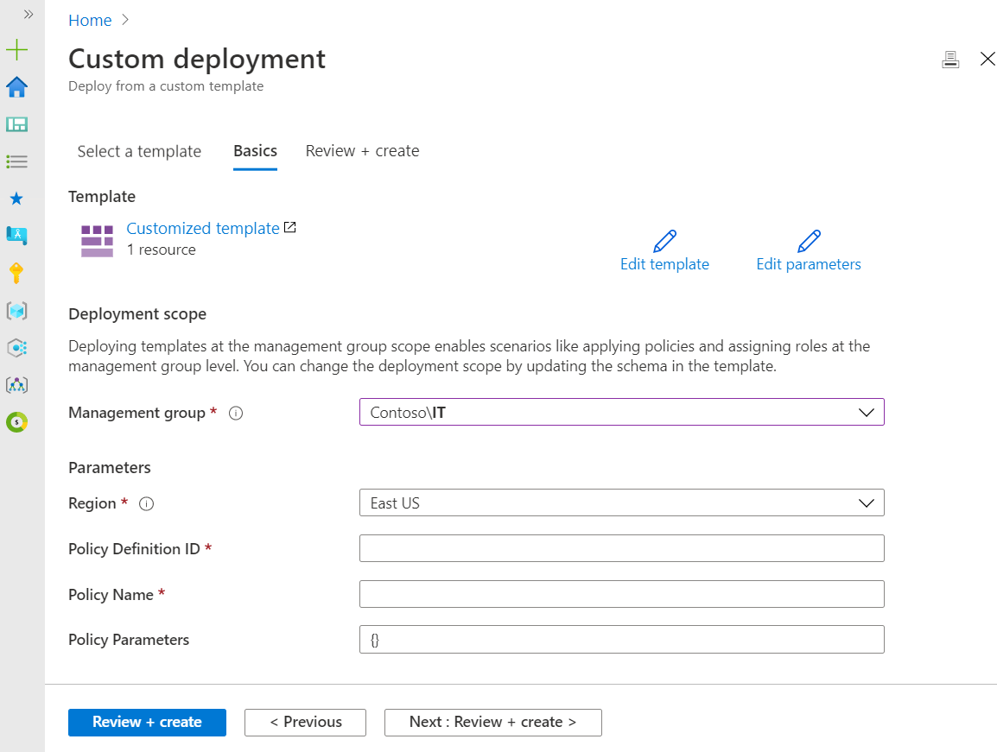
Task: Open the Region dropdown showing East US
Action: (x=621, y=502)
